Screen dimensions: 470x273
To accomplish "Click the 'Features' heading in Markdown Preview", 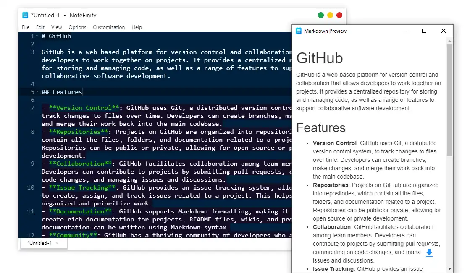I will (321, 128).
